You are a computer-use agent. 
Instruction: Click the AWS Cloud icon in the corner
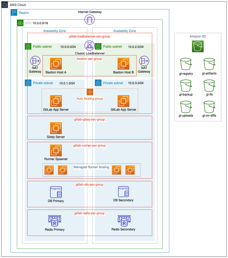[x=4, y=5]
